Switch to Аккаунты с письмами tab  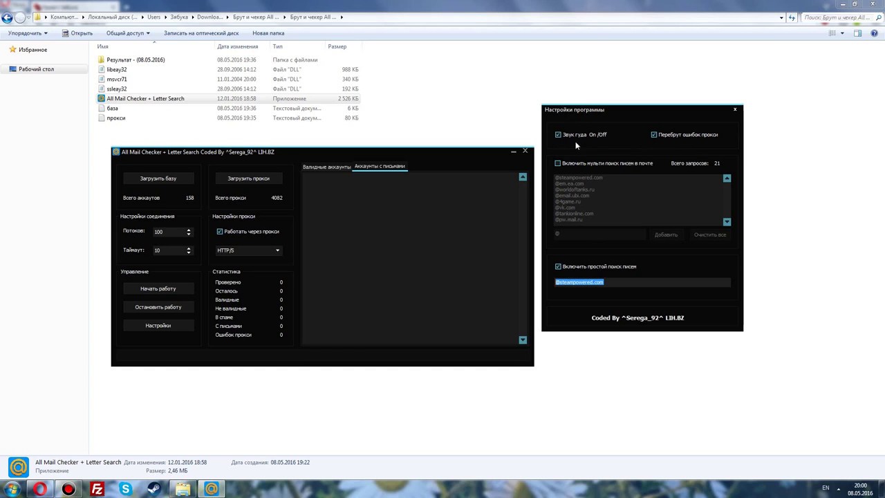[x=380, y=166]
